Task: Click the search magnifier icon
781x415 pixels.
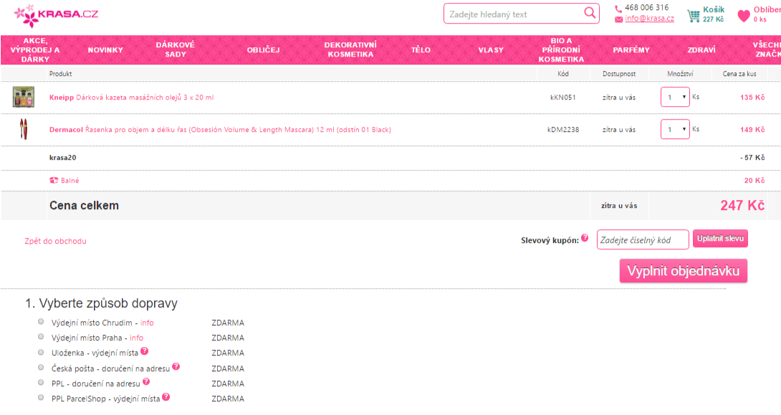Action: coord(589,13)
